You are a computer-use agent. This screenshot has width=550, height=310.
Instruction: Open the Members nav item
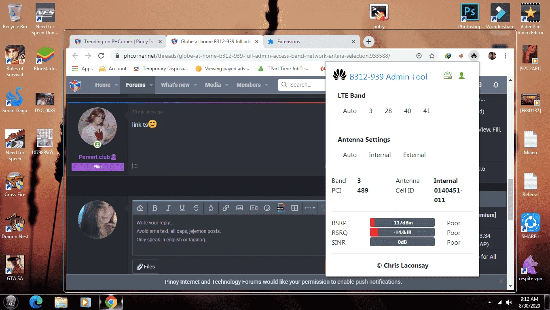[248, 85]
